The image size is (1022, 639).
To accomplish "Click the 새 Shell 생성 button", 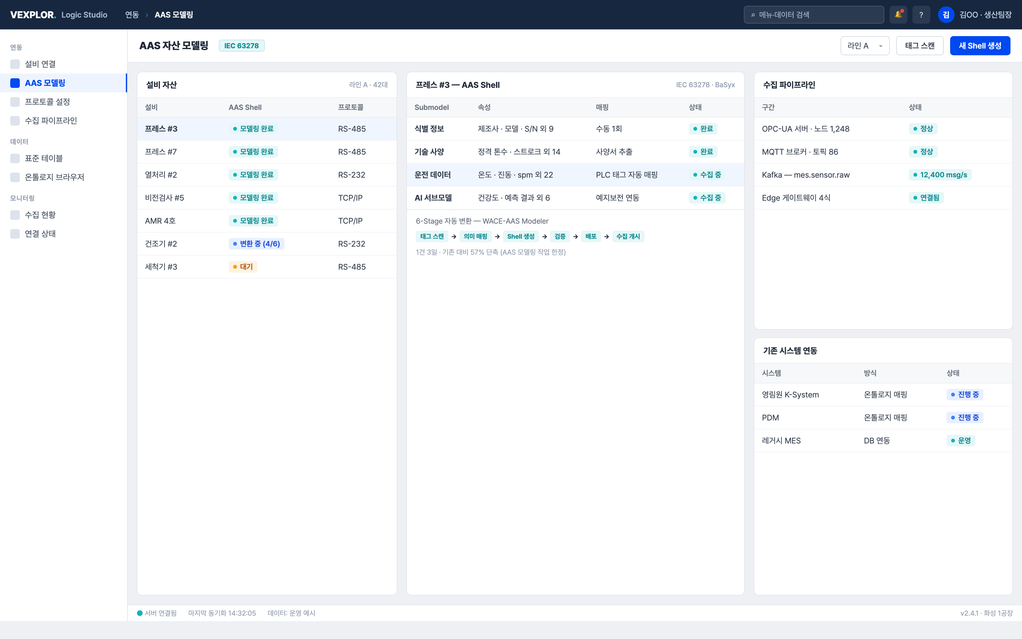I will point(980,46).
